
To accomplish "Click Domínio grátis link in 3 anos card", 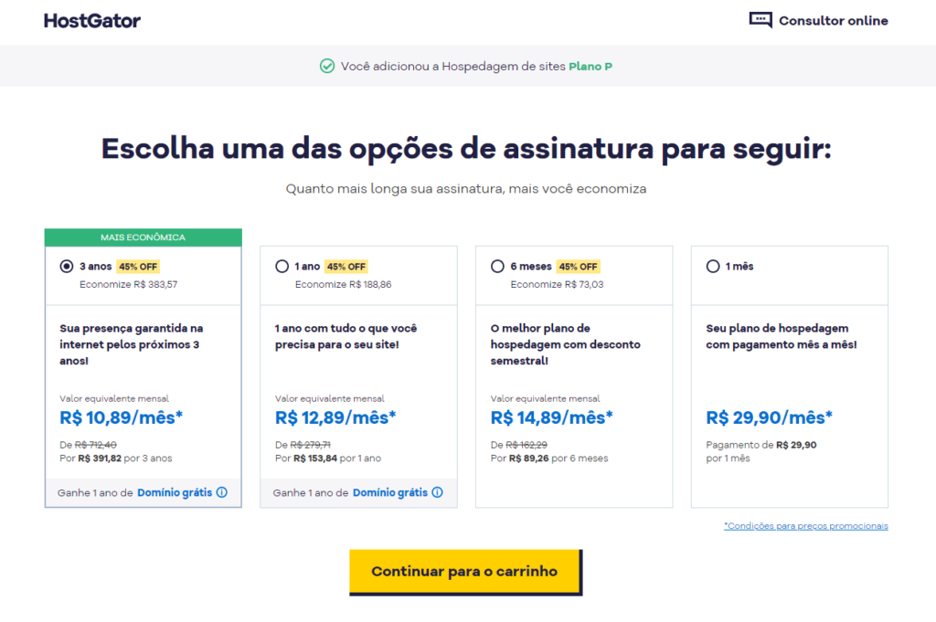I will pos(174,492).
